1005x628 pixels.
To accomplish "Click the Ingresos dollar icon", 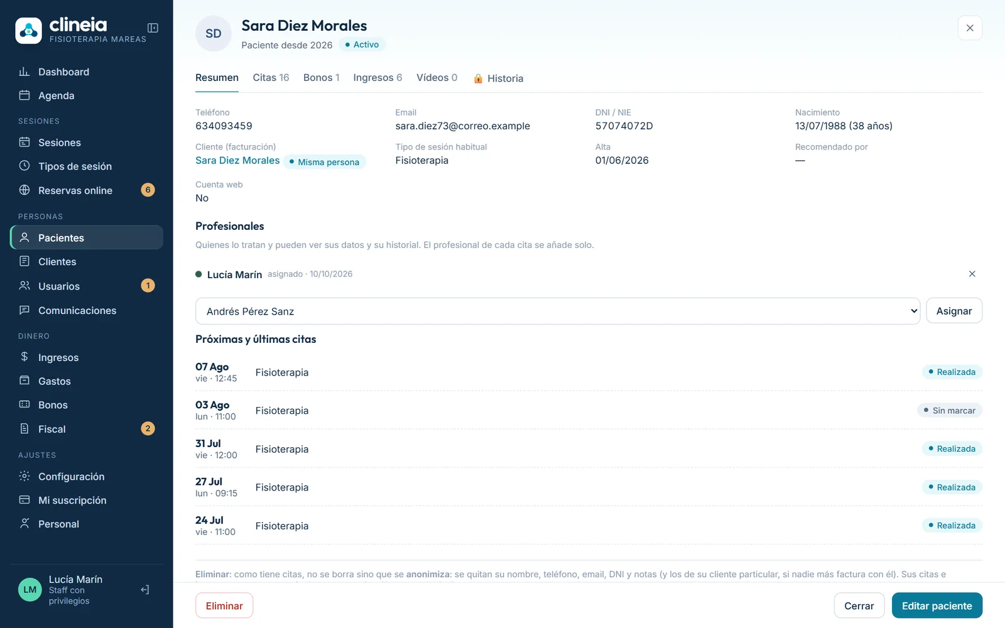I will (x=24, y=357).
